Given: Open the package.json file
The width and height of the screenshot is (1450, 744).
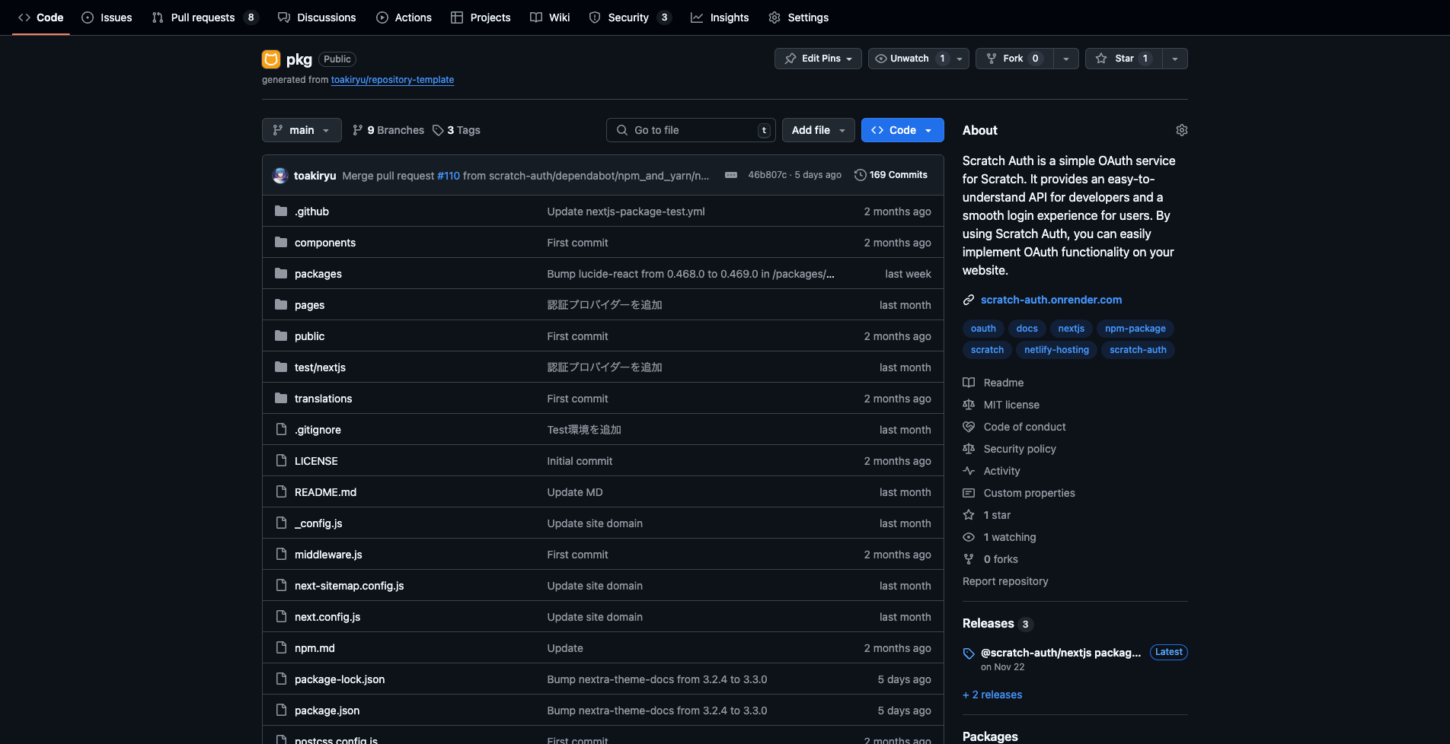Looking at the screenshot, I should coord(327,711).
